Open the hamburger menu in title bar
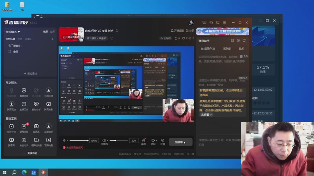The width and height of the screenshot is (314, 176). coord(225,23)
